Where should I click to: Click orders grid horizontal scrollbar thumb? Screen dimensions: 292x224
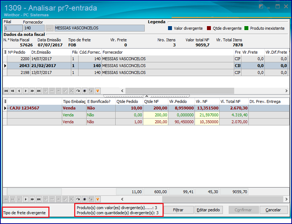tap(180, 91)
